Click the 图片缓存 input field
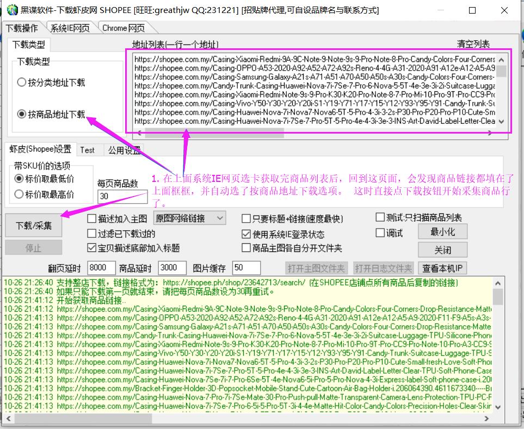 pos(246,268)
